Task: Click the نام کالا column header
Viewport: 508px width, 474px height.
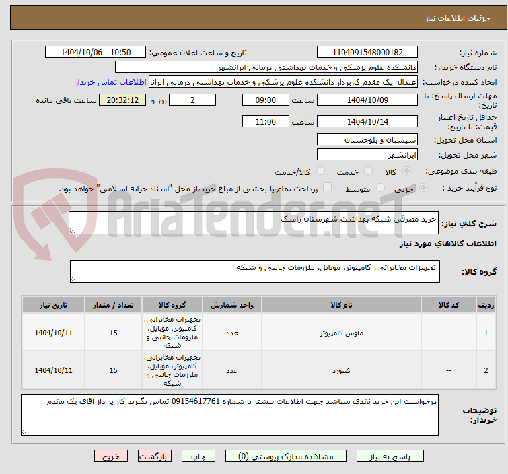Action: click(x=341, y=305)
